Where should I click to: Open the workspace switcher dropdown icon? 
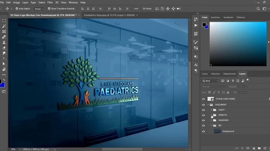265,9
